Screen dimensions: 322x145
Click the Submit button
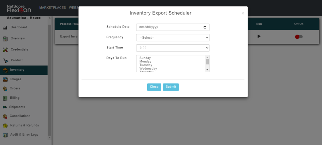click(171, 87)
